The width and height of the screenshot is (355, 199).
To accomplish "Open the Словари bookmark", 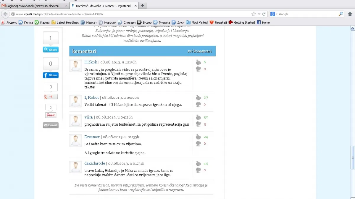I will (127, 22).
